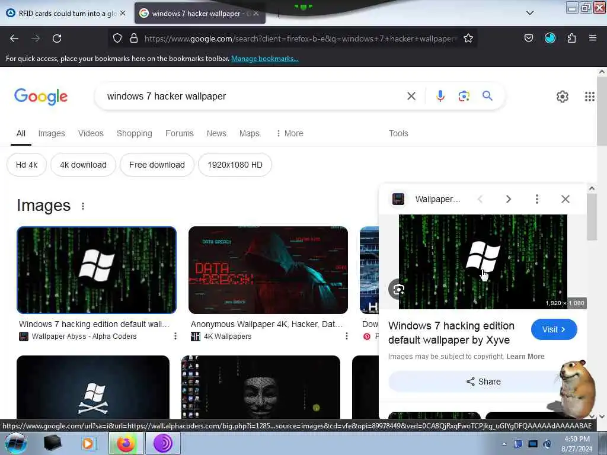Open the DATA BREACH hooded hacker thumbnail
Image resolution: width=607 pixels, height=455 pixels.
point(268,270)
